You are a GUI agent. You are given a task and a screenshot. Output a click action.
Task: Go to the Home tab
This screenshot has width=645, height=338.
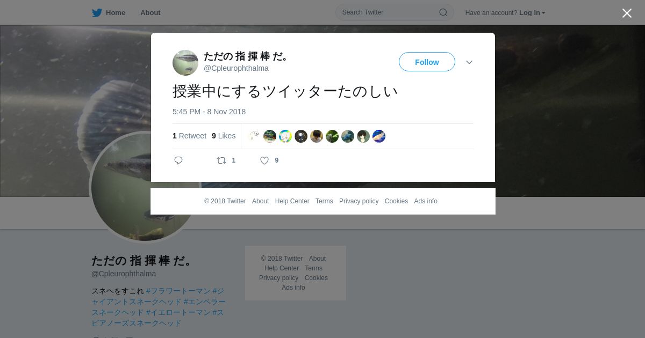click(109, 13)
